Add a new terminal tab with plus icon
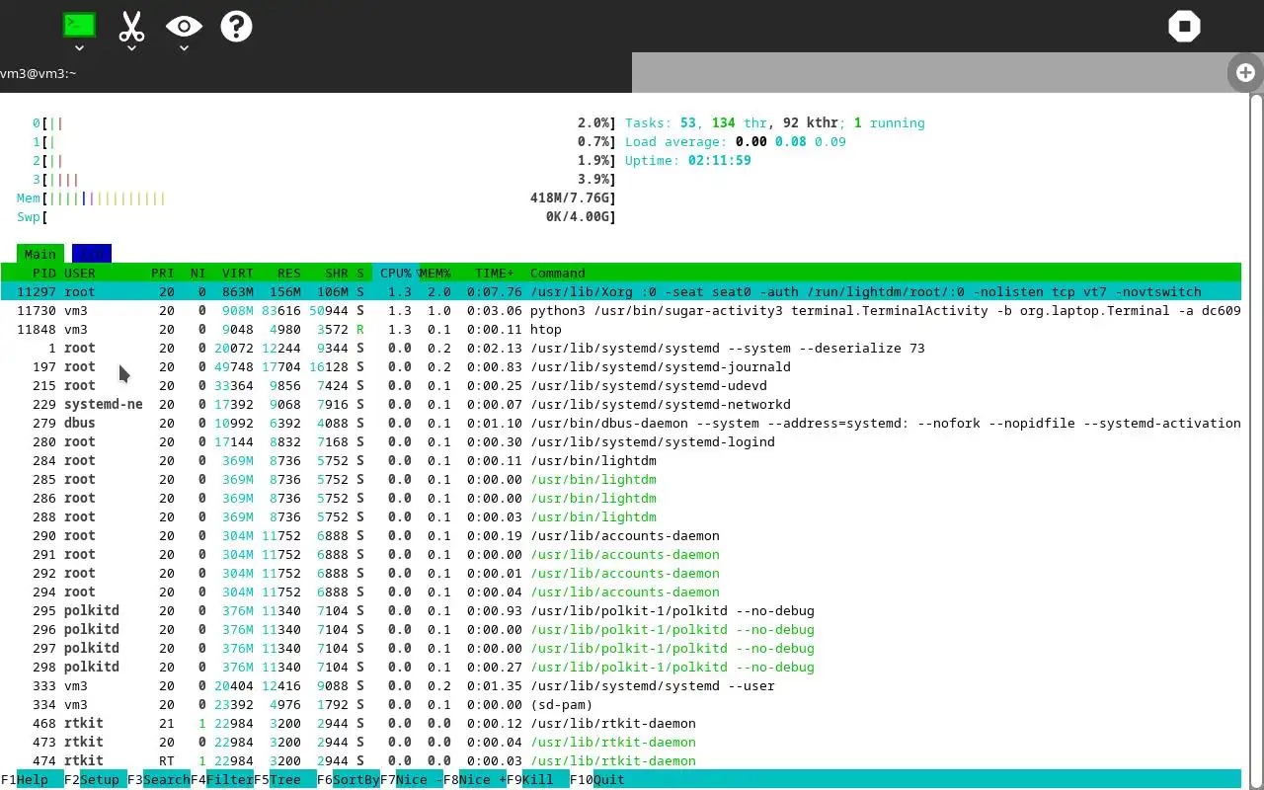The width and height of the screenshot is (1264, 790). coord(1245,72)
